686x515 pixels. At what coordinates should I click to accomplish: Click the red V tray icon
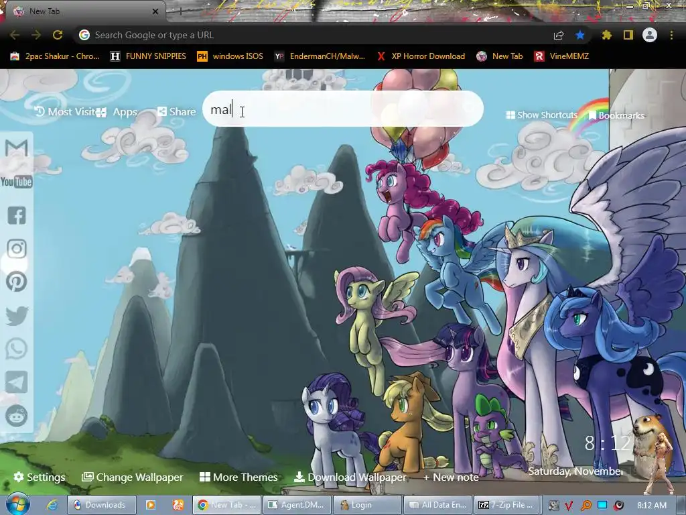click(569, 506)
